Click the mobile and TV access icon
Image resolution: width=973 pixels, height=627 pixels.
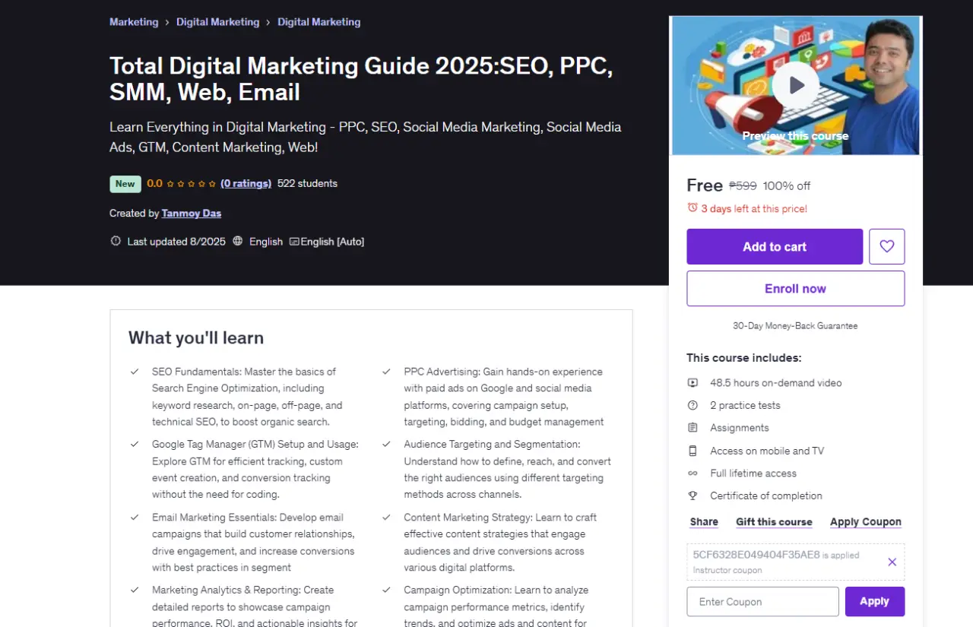693,451
